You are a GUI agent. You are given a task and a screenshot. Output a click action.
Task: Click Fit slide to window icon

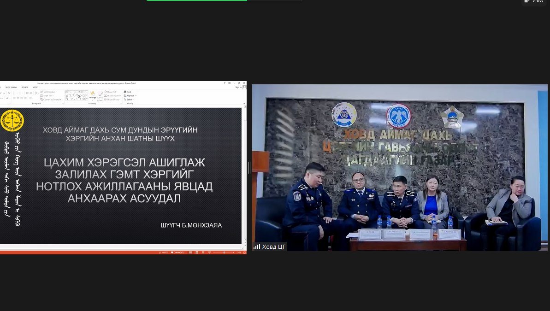coord(244,252)
